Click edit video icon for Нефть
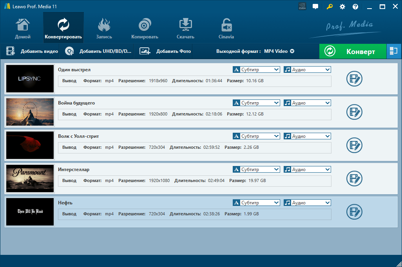The height and width of the screenshot is (267, 402). click(354, 212)
